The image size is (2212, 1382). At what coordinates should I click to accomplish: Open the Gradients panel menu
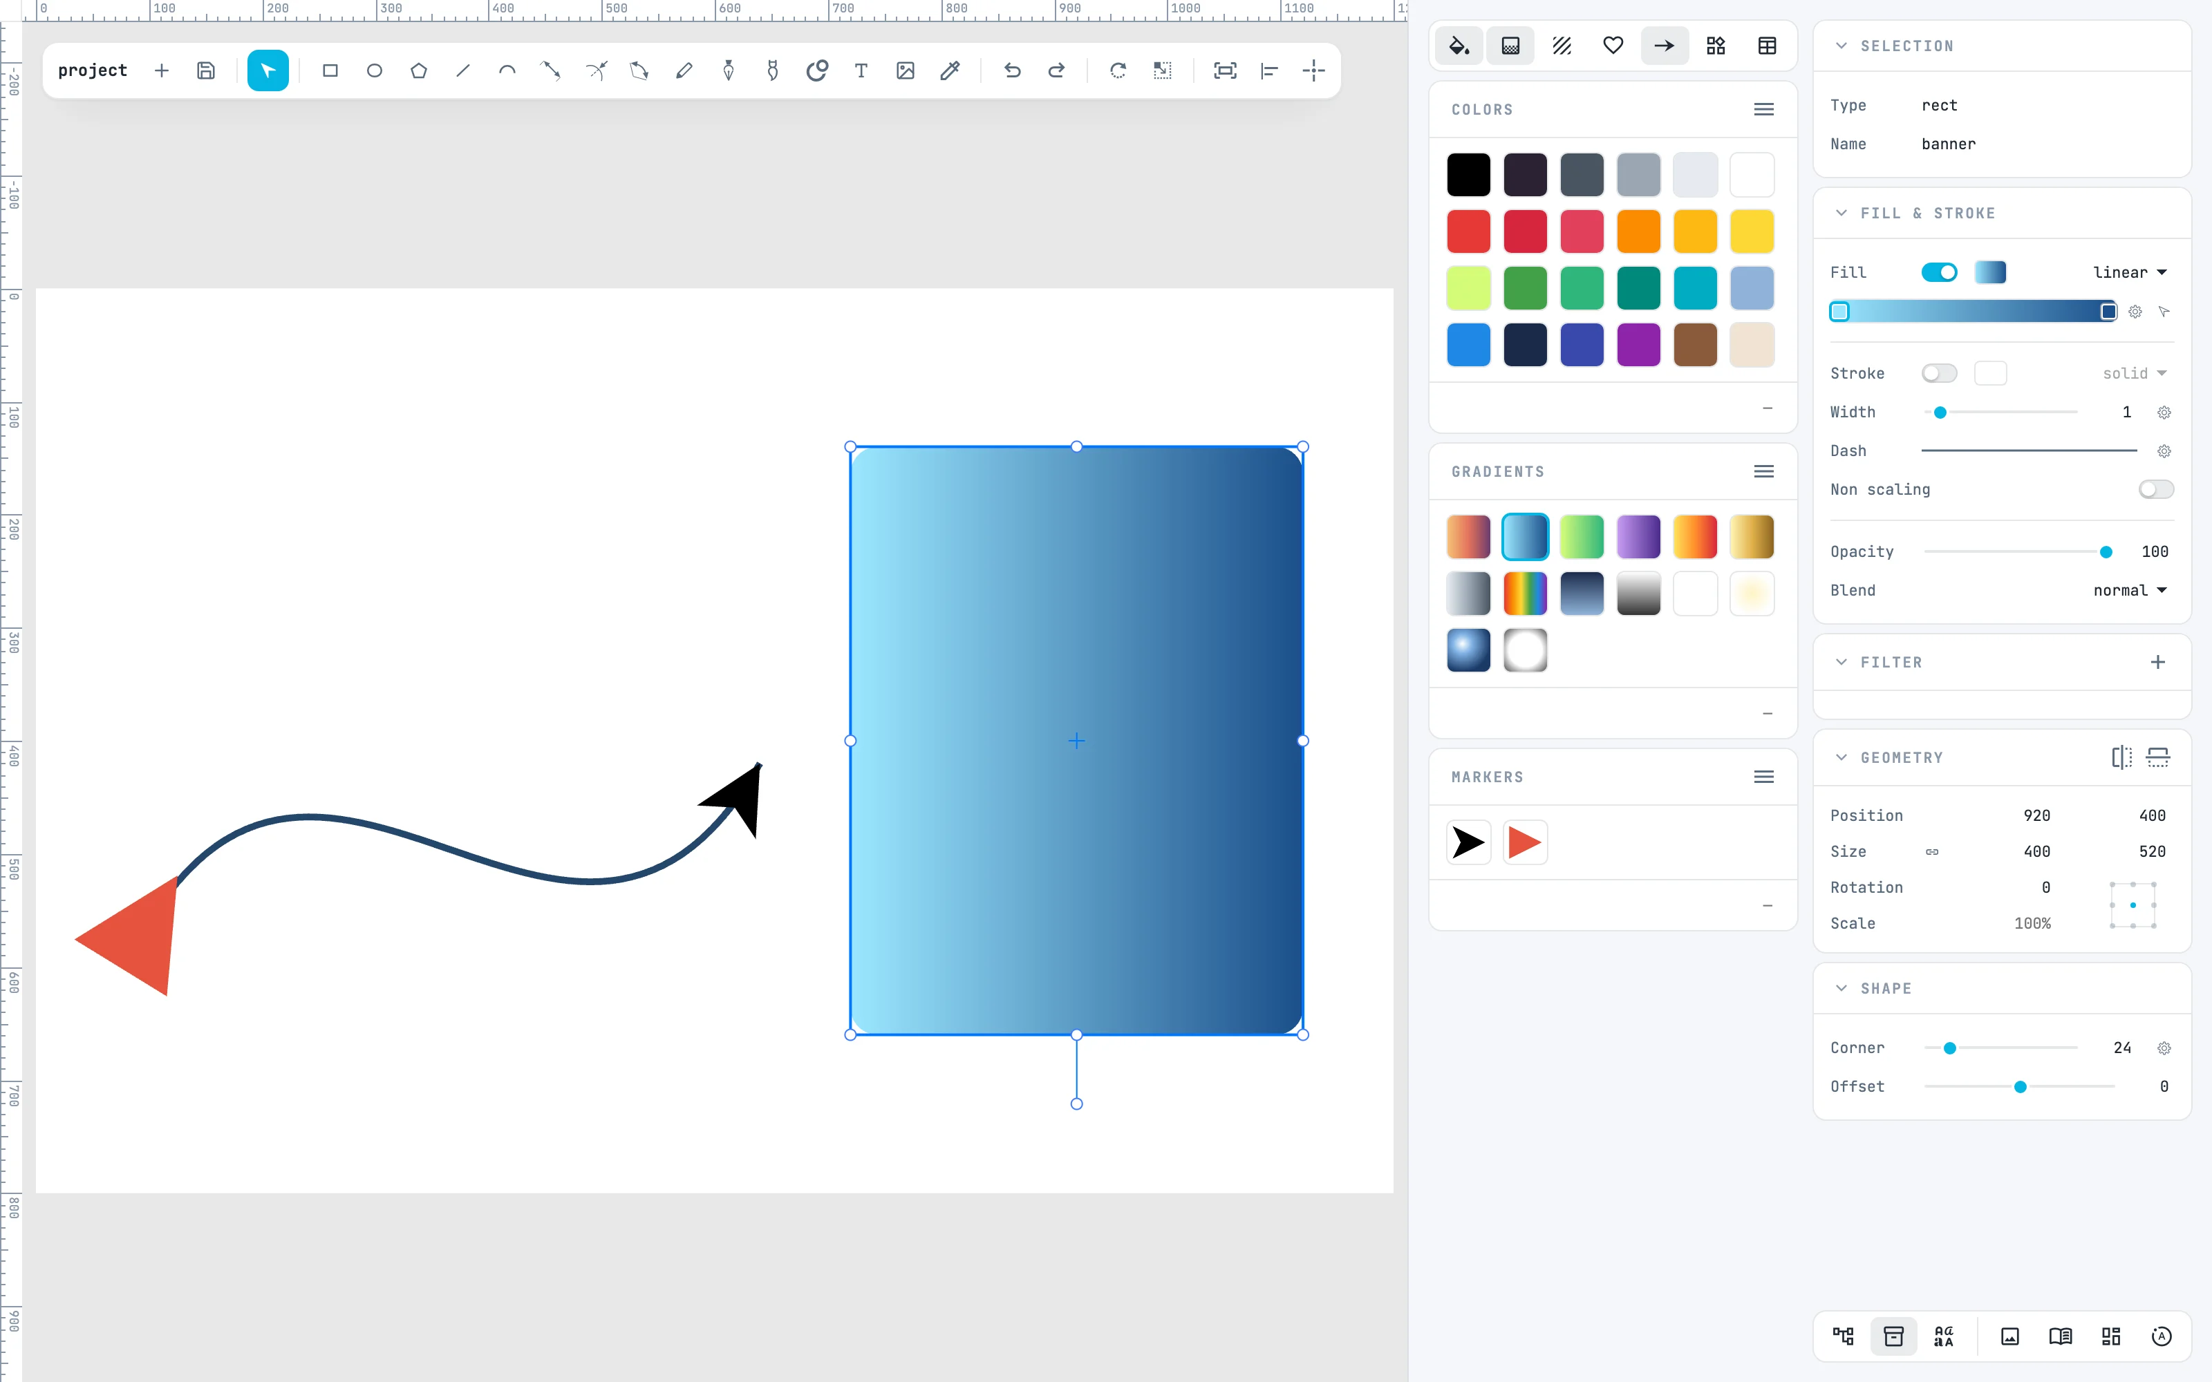[x=1764, y=472]
